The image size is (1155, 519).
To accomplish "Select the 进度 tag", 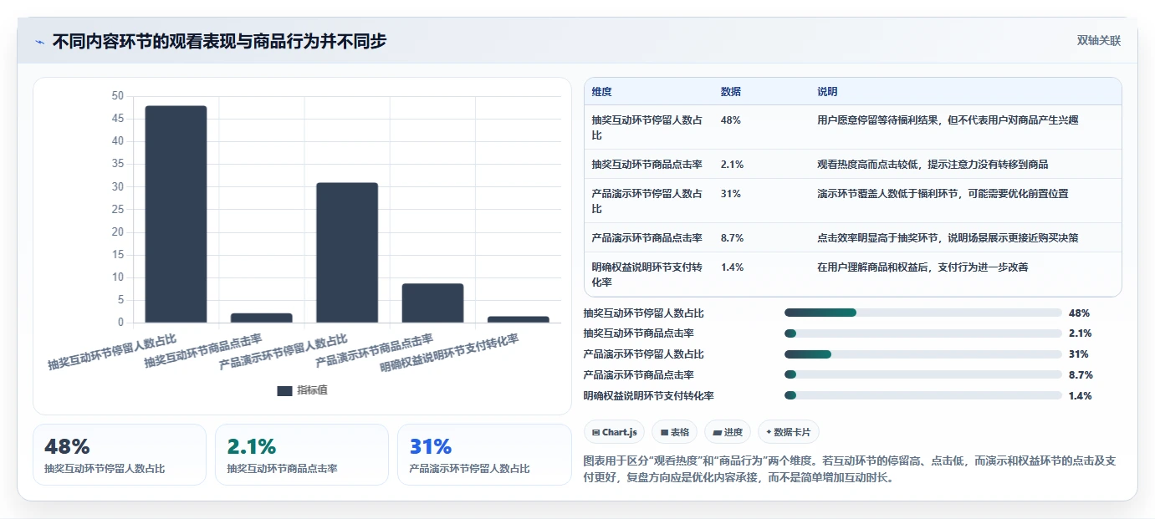I will click(727, 432).
